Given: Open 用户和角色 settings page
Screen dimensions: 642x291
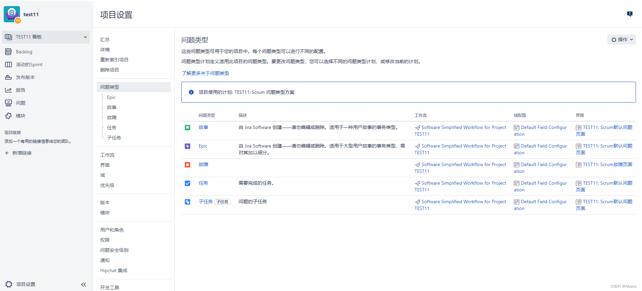Looking at the screenshot, I should click(x=112, y=230).
